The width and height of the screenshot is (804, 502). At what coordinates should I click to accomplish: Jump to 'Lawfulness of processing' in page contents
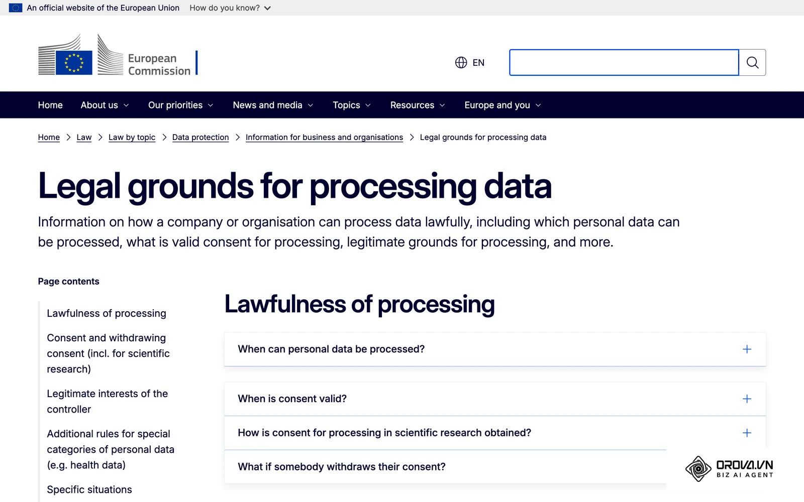click(107, 313)
